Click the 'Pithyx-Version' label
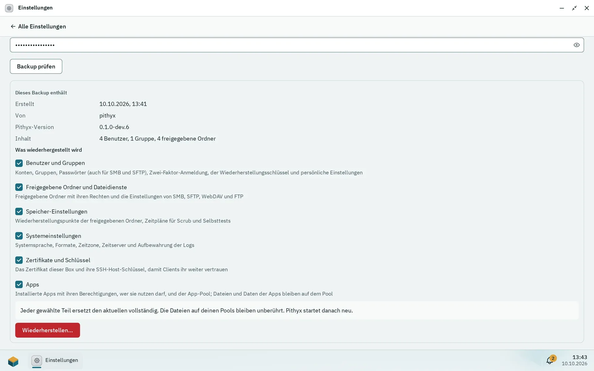This screenshot has width=594, height=371. point(35,127)
